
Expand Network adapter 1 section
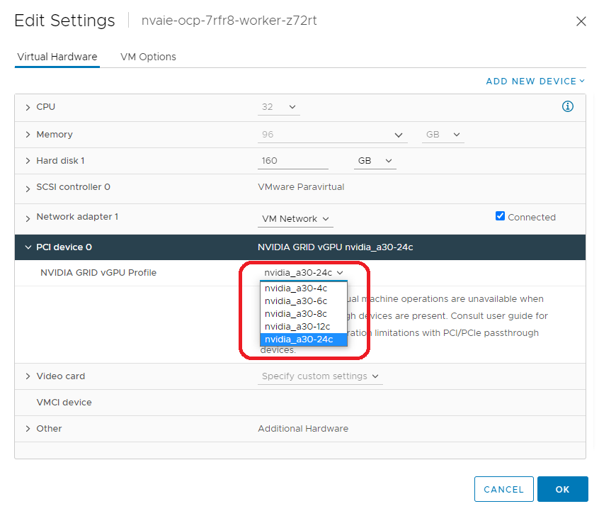click(28, 218)
